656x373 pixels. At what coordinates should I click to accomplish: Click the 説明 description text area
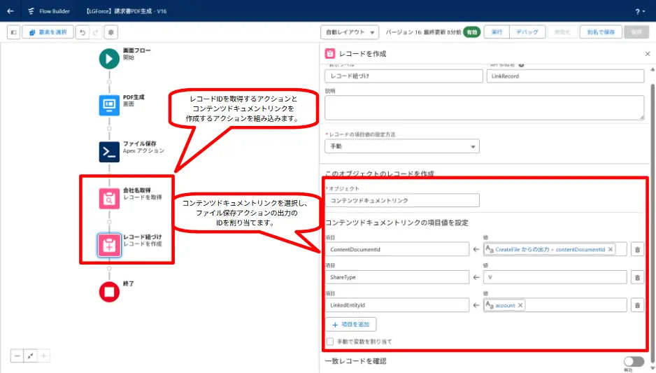[x=484, y=108]
